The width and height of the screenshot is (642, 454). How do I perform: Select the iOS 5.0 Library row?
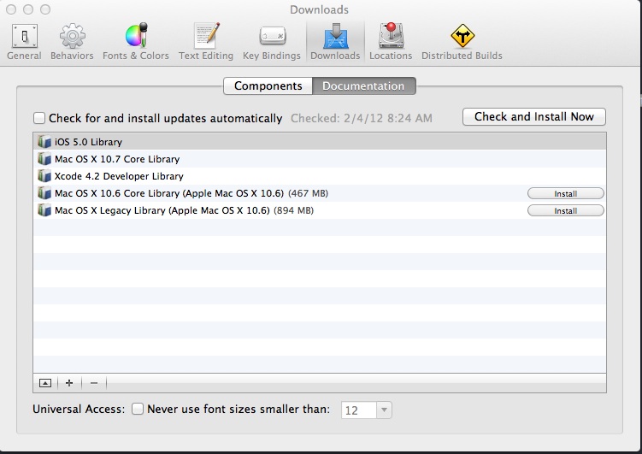coord(320,142)
